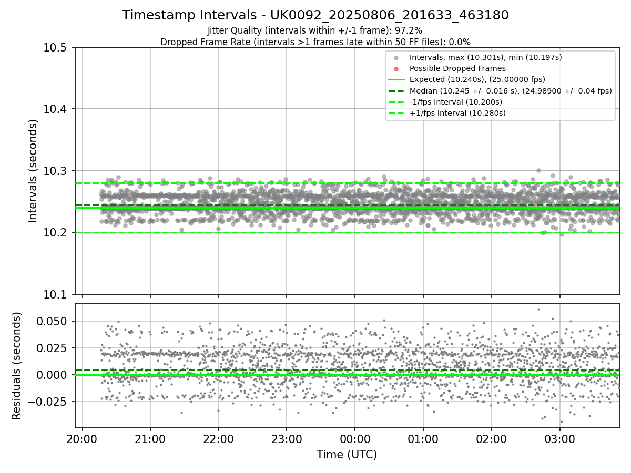
Task: Click the red dot marker beside 'Possible Dropped Frames'
Action: (396, 68)
